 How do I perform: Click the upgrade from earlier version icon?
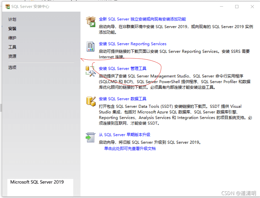(x=91, y=137)
